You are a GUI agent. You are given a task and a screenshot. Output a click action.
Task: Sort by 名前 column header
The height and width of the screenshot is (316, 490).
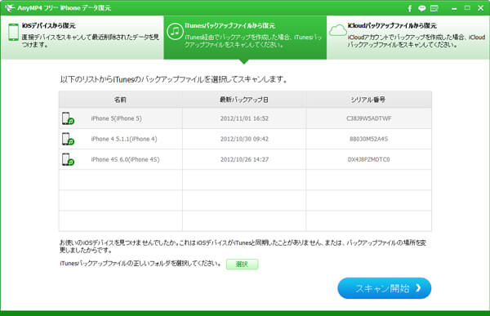coord(120,100)
